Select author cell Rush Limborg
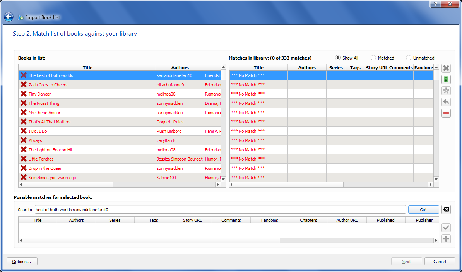Viewport: 462px width, 272px height. tap(180, 131)
